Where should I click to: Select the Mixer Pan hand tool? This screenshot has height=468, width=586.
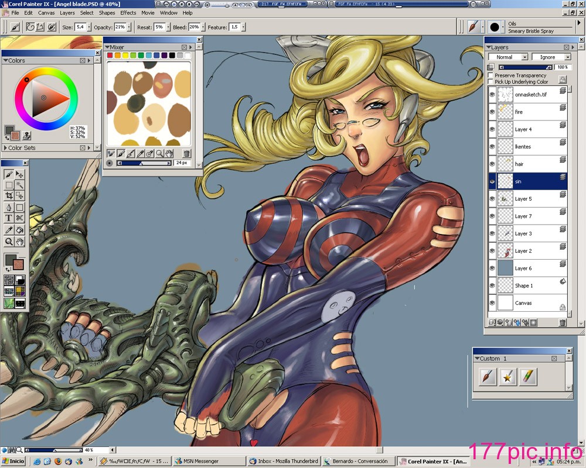pos(169,153)
